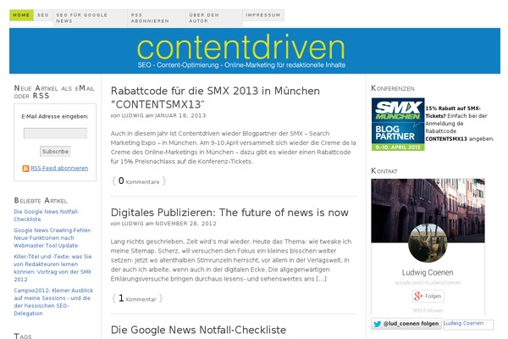Click the Subscribe button
This screenshot has width=508, height=339.
[55, 152]
